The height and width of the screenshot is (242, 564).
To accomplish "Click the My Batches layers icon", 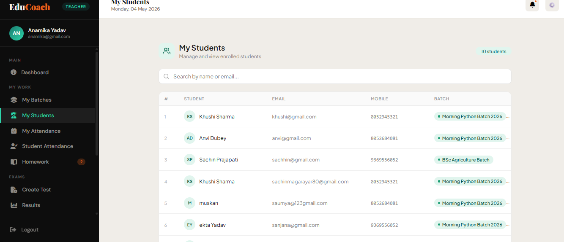I will point(14,100).
